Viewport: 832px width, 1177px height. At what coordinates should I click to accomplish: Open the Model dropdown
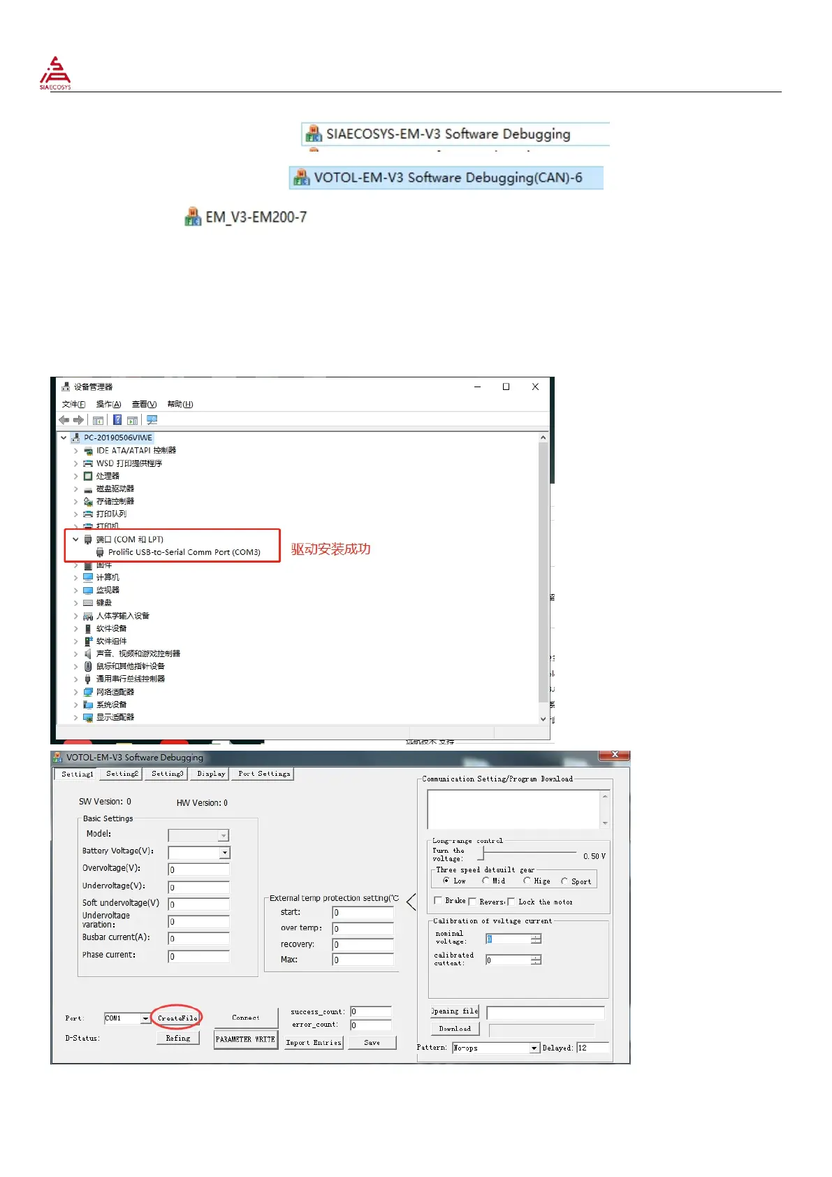[x=224, y=836]
